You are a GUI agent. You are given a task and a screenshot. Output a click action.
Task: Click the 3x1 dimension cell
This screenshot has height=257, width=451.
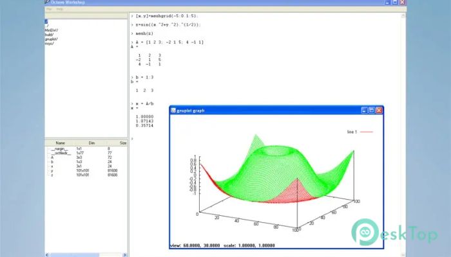click(79, 166)
